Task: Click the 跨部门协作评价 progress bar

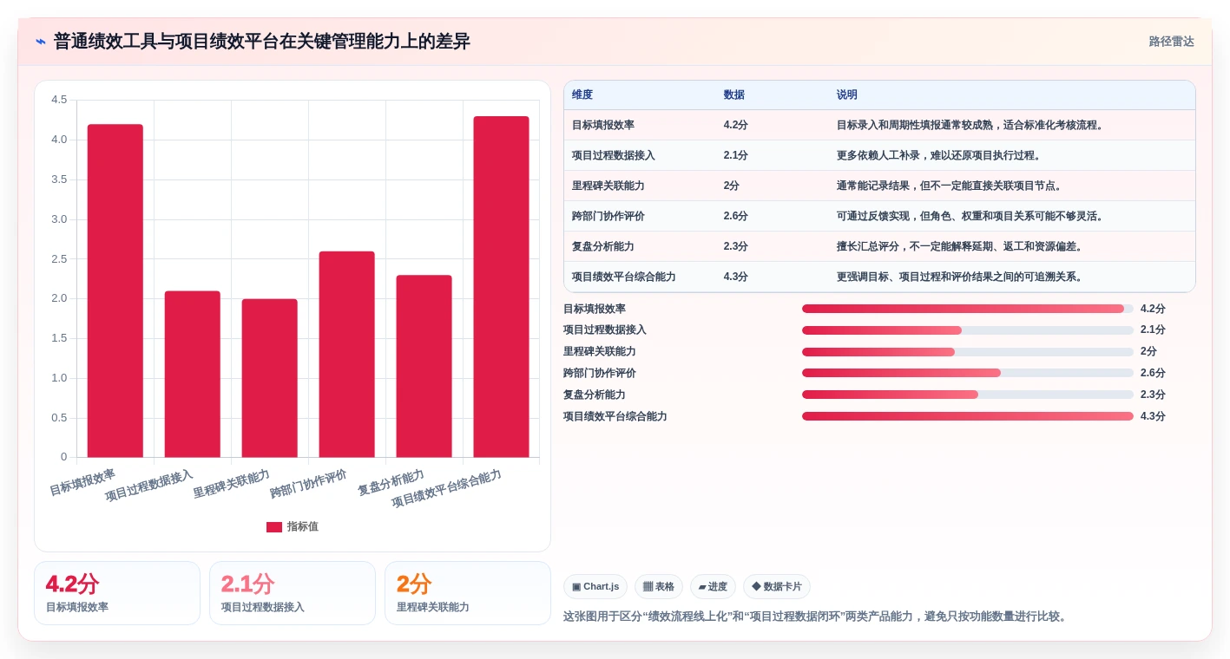Action: [x=968, y=373]
